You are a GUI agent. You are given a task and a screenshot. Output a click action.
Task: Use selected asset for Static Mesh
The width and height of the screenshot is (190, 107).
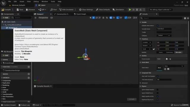(165, 69)
